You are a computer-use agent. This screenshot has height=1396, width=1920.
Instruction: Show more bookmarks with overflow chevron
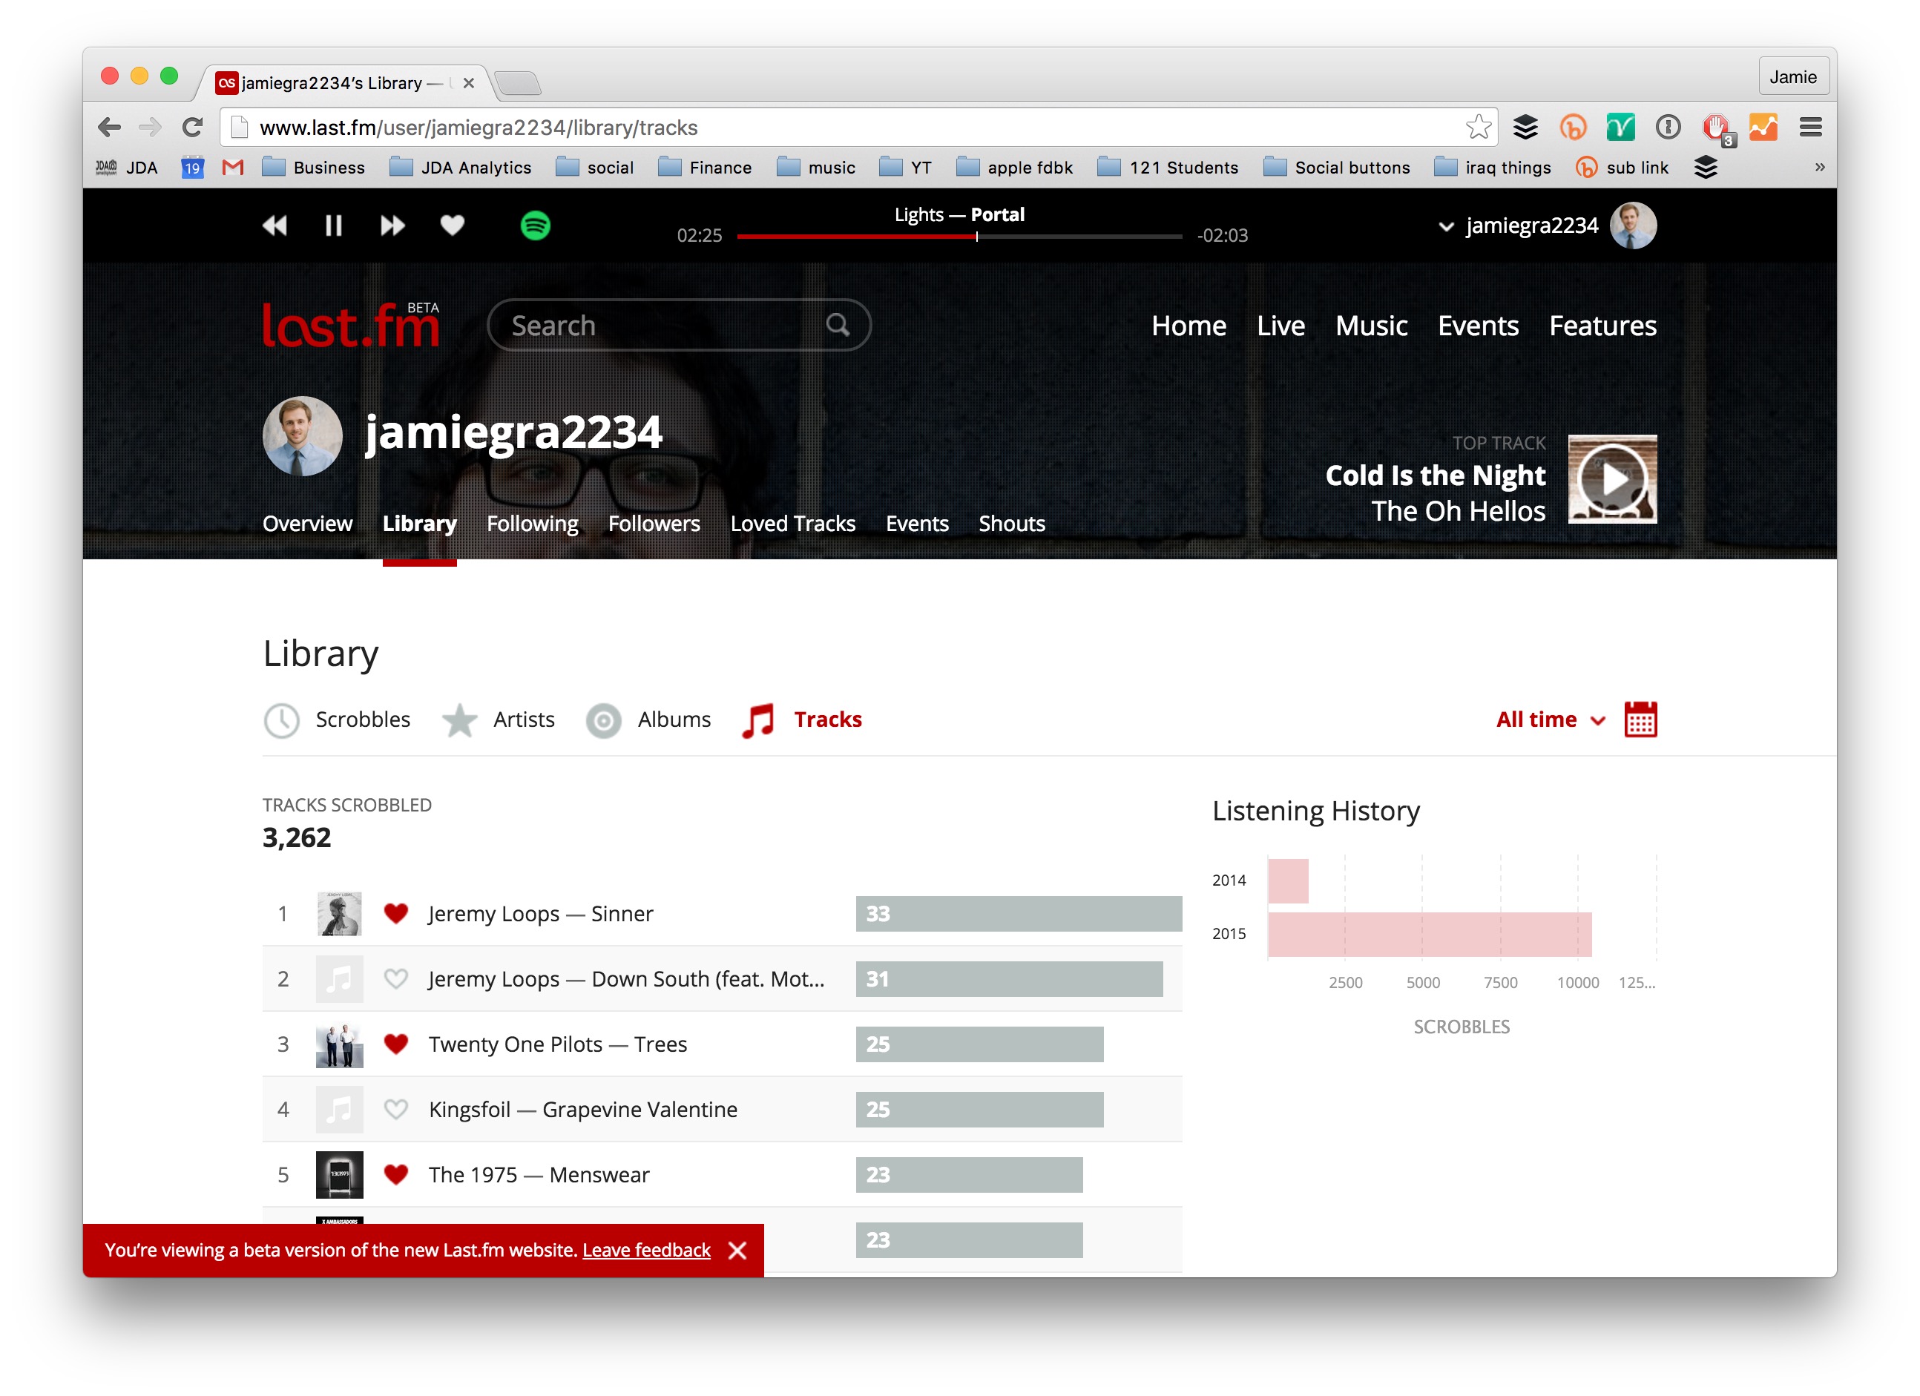coord(1819,167)
